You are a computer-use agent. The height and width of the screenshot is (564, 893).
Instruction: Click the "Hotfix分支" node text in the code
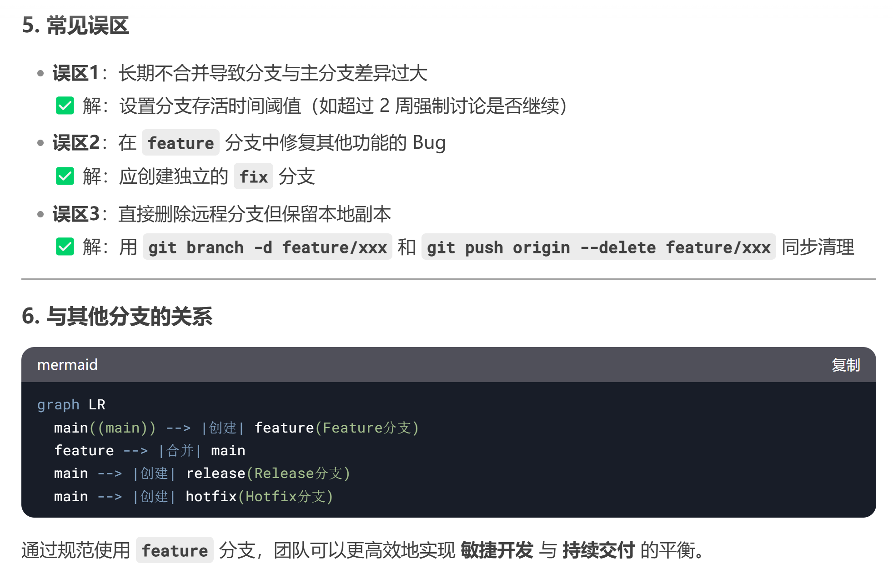pyautogui.click(x=285, y=496)
